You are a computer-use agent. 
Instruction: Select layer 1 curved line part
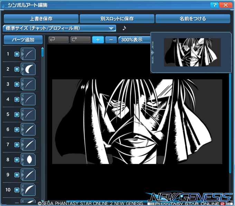pos(28,54)
